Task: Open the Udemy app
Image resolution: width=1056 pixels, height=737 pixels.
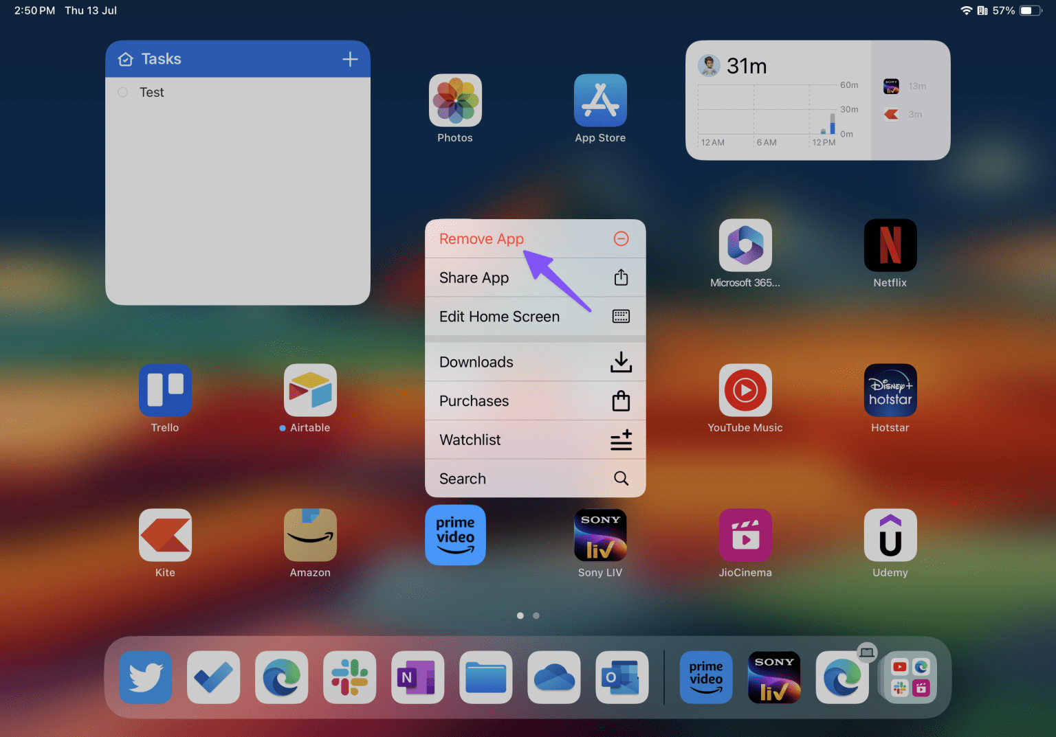Action: pos(890,535)
